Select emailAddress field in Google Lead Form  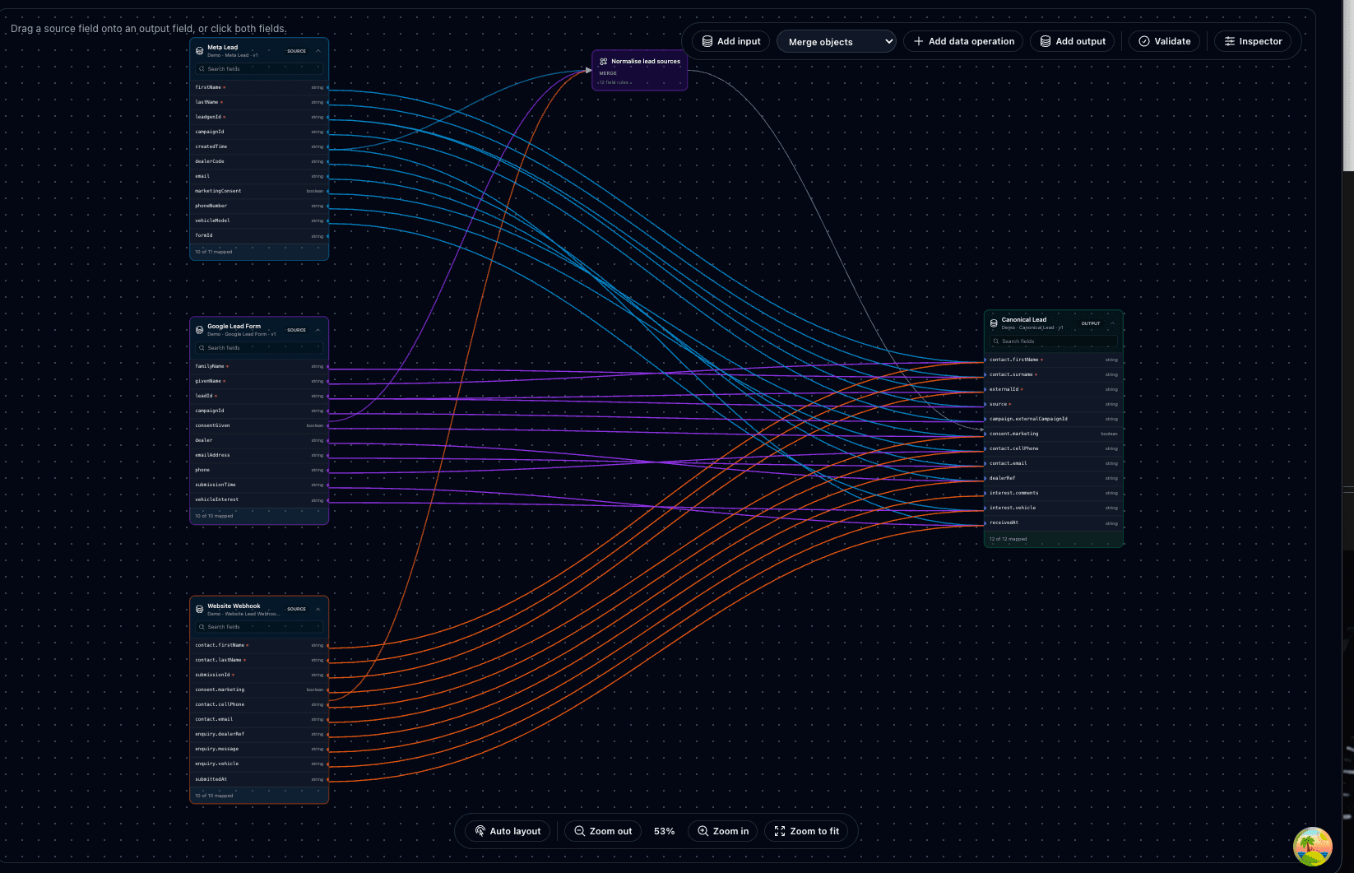pyautogui.click(x=259, y=455)
